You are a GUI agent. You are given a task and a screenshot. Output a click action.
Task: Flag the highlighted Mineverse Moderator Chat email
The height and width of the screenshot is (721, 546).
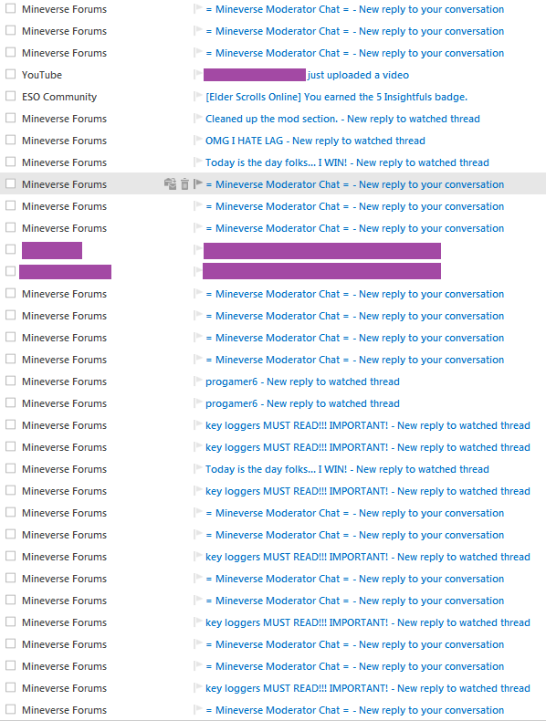coord(198,184)
